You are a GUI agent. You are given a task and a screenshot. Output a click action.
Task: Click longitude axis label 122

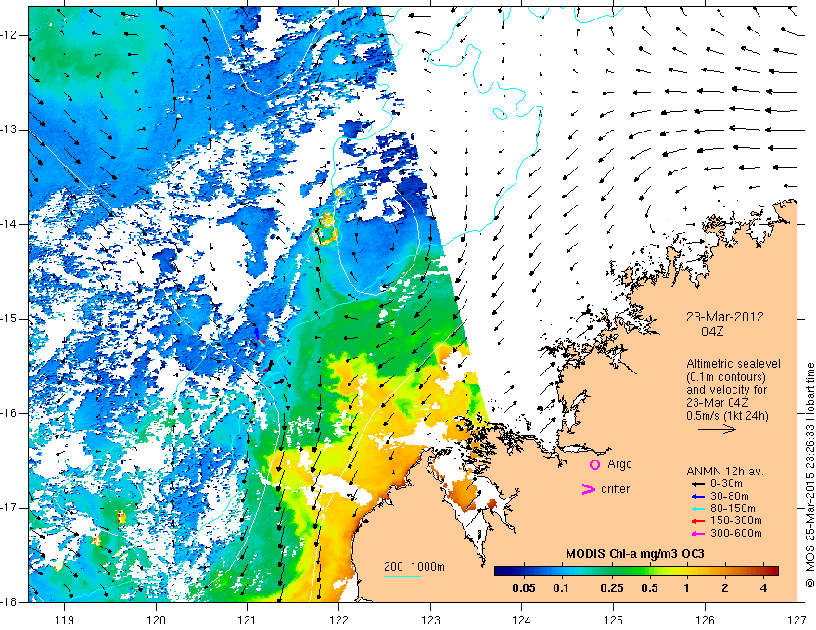coord(338,620)
